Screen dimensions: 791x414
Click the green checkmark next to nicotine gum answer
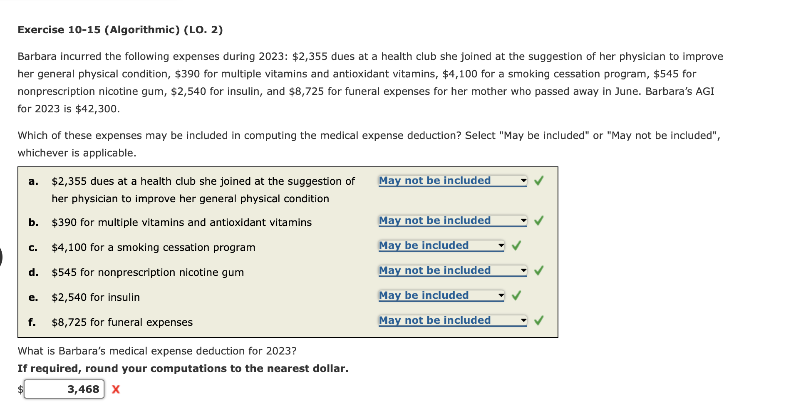point(539,271)
